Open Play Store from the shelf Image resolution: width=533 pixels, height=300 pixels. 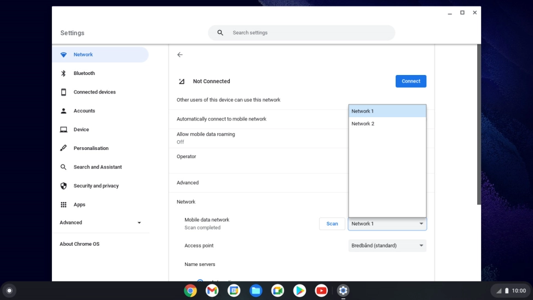tap(299, 291)
